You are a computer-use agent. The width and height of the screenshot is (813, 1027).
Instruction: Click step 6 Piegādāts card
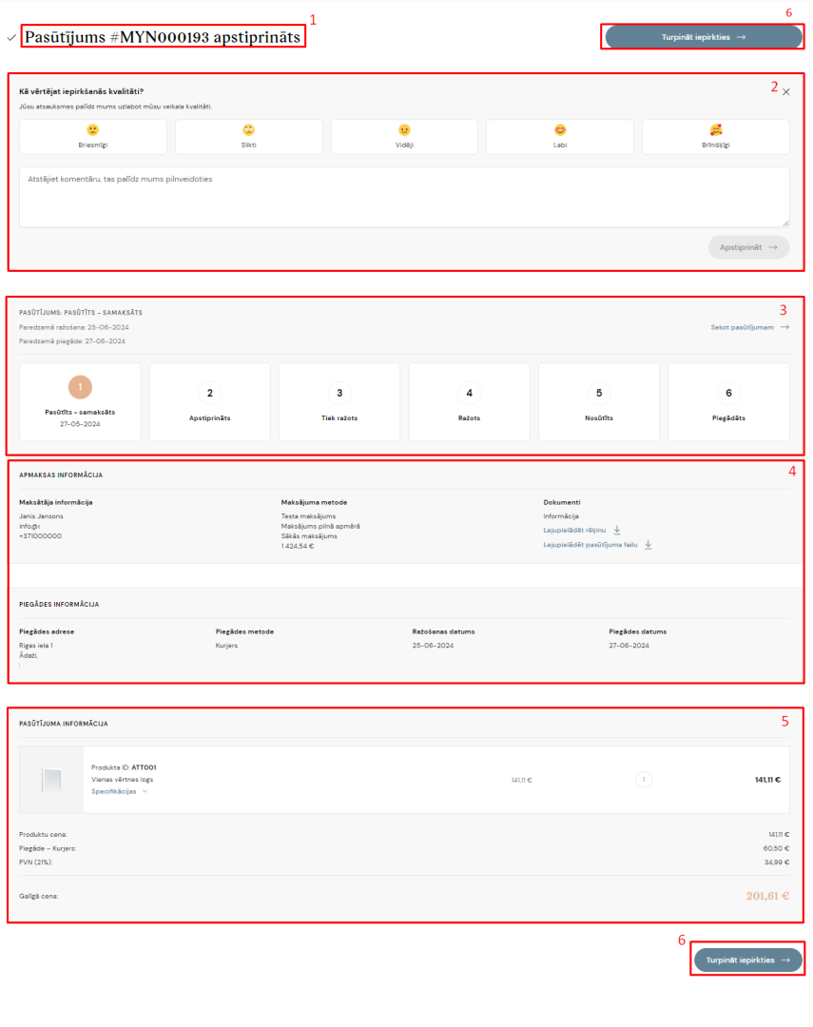[728, 402]
